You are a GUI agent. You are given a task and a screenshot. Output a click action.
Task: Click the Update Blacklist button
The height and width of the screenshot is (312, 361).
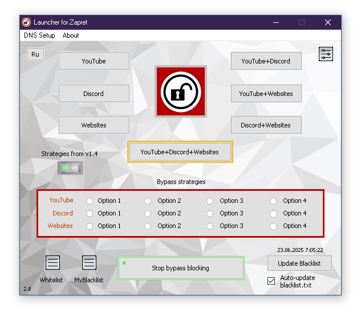[299, 263]
